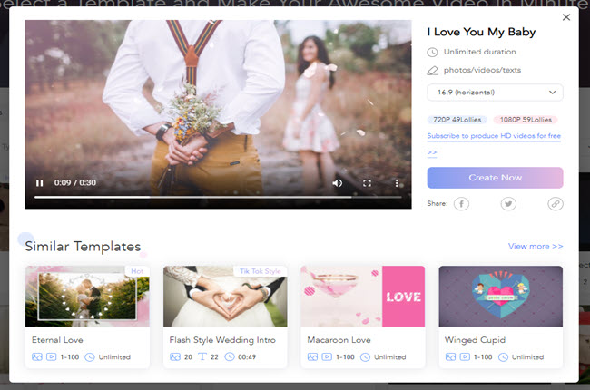Viewport: 590px width, 390px height.
Task: Click video icon under Winged Cupid
Action: point(465,357)
